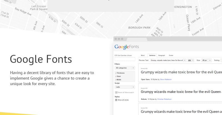Click the blank browser tab
The height and width of the screenshot is (115, 222).
tap(137, 39)
